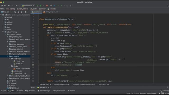Open the Run tool window button
This screenshot has height=95, width=169.
click(x=11, y=91)
